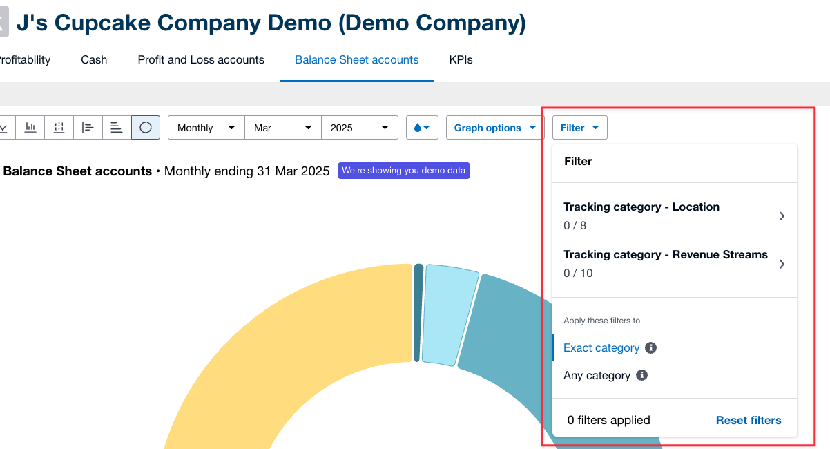Select the stacked horizontal bar chart icon
Image resolution: width=830 pixels, height=449 pixels.
click(117, 127)
